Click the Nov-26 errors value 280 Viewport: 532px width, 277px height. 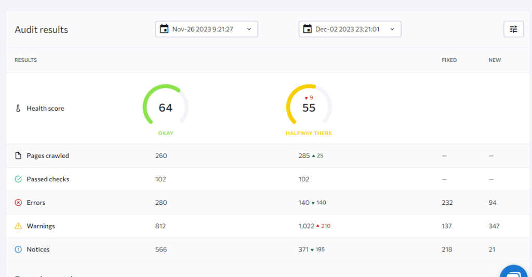point(161,202)
